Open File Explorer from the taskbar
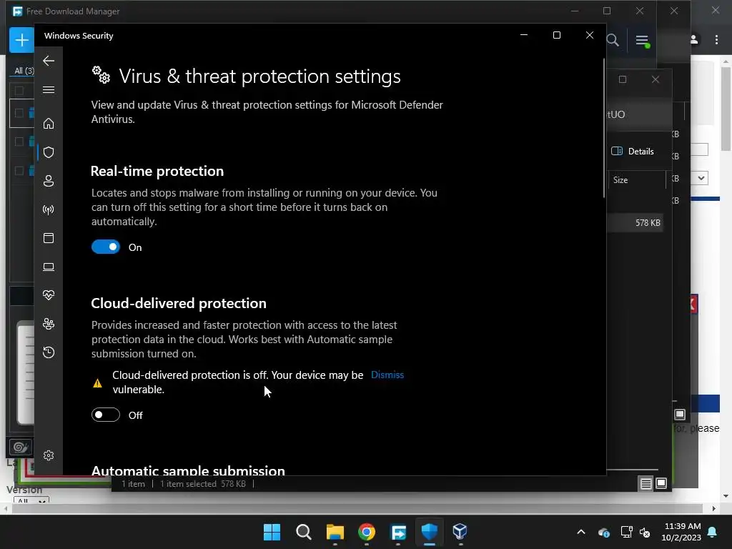This screenshot has width=732, height=549. coord(335,532)
